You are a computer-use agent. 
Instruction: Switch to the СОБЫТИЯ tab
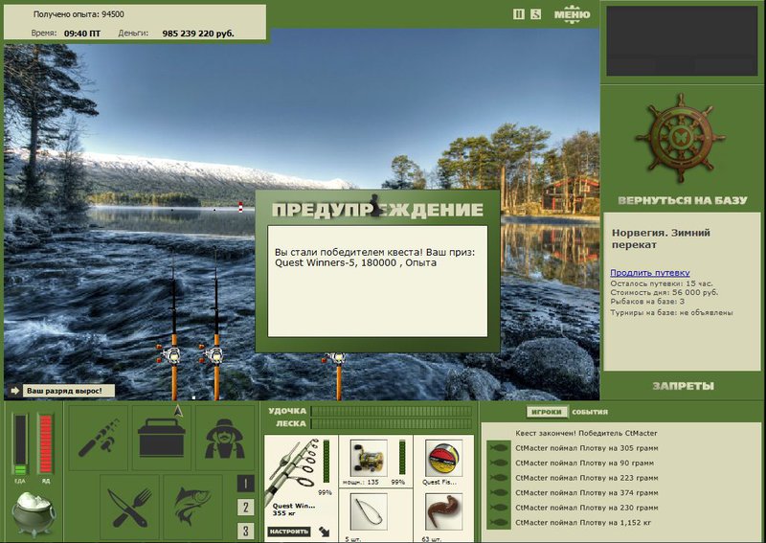coord(590,412)
